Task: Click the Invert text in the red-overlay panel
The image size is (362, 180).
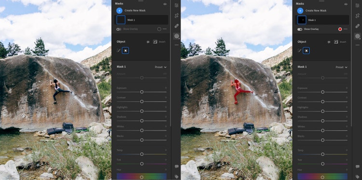Action: click(343, 42)
